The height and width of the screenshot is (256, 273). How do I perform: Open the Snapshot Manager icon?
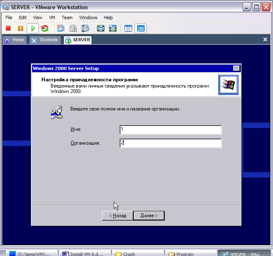coord(85,28)
